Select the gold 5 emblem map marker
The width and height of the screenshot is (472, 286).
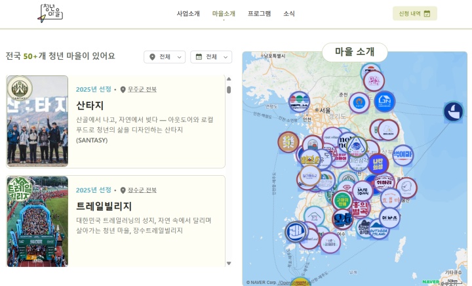[288, 142]
